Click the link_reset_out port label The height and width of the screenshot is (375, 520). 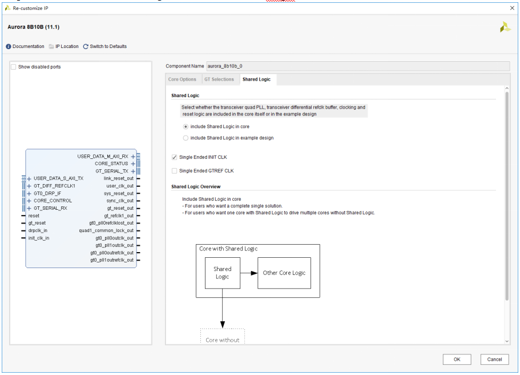pyautogui.click(x=118, y=179)
